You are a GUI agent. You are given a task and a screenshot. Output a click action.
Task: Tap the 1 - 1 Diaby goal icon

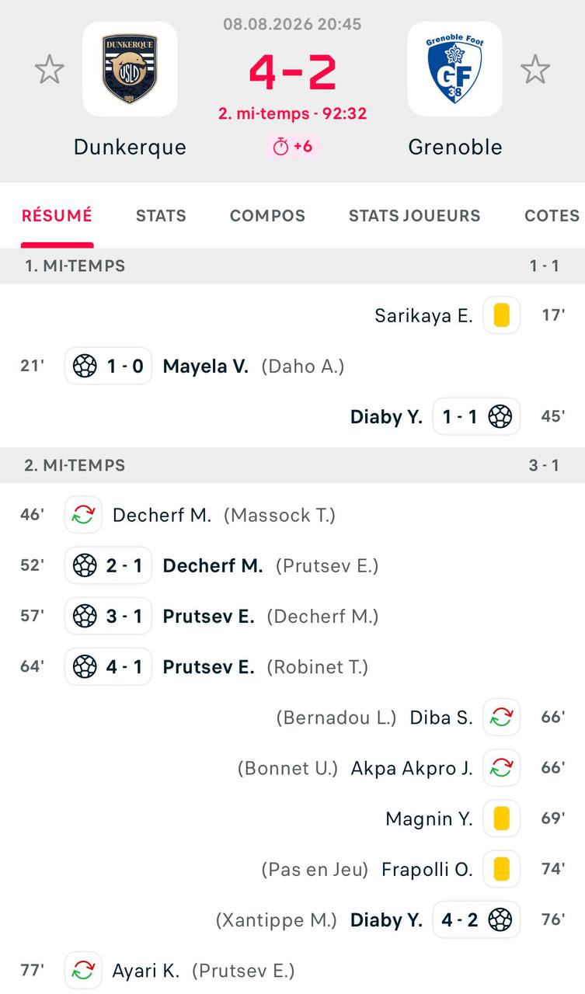pyautogui.click(x=500, y=417)
